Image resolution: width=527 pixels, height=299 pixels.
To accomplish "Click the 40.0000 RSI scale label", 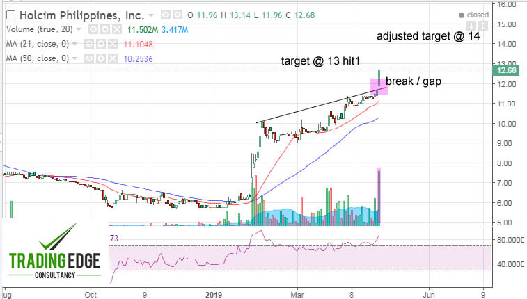I will 511,264.
